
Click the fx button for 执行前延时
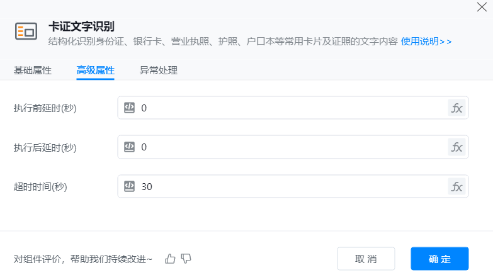456,108
